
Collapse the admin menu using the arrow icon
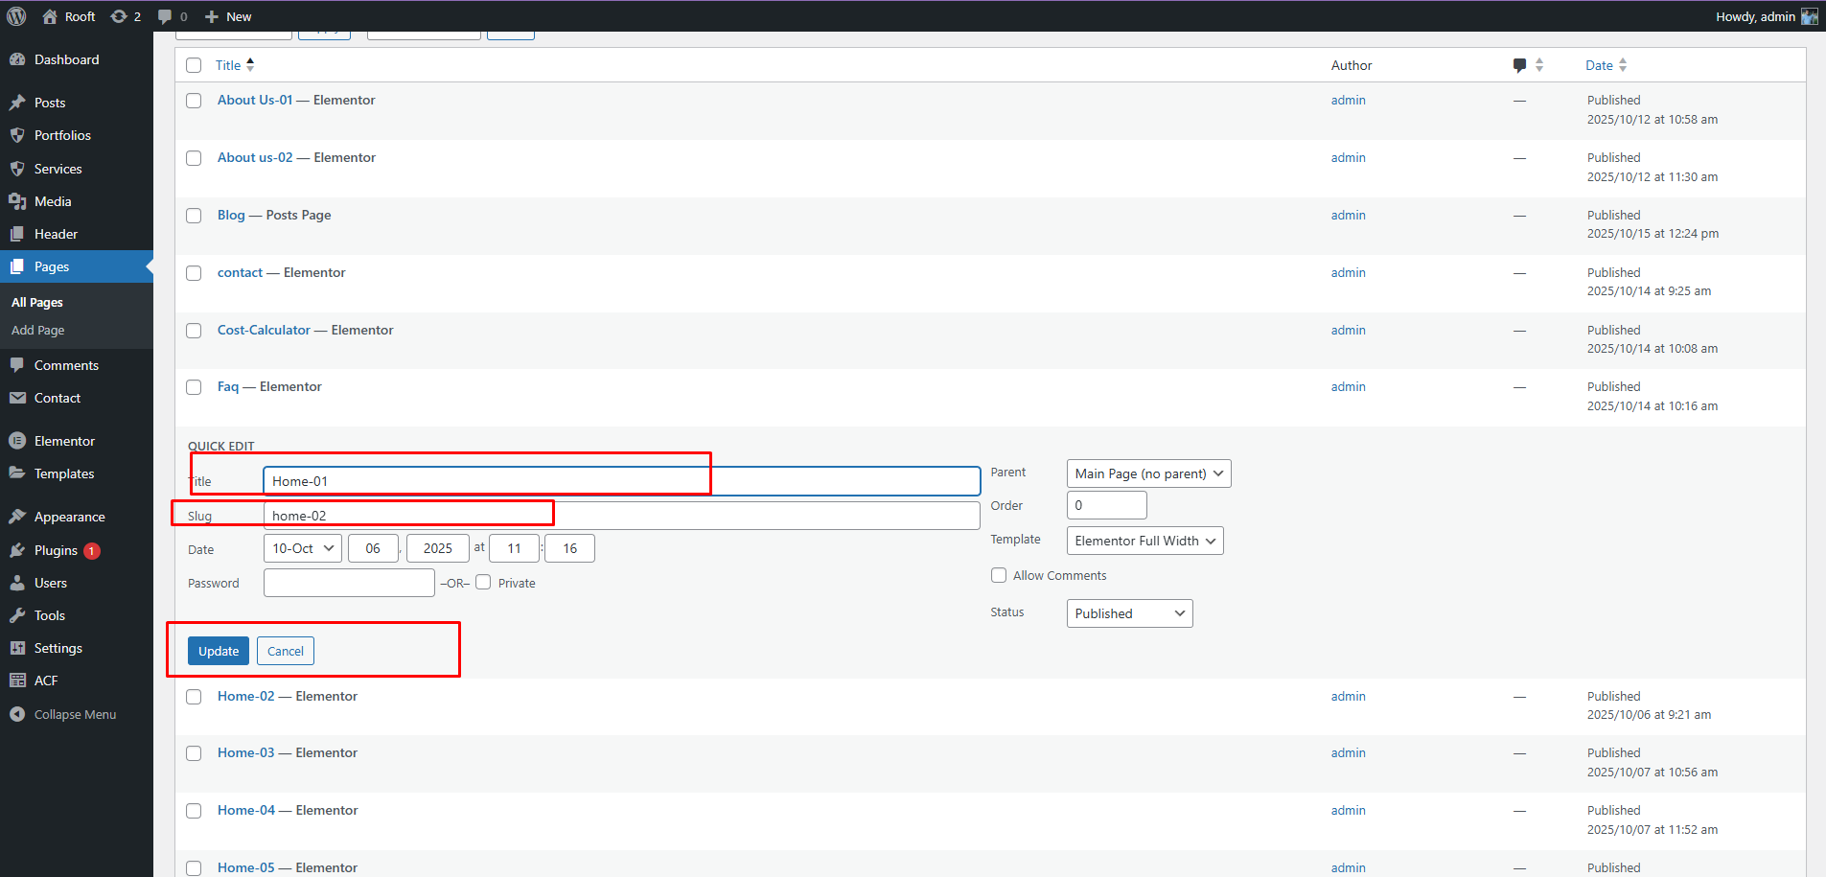17,714
